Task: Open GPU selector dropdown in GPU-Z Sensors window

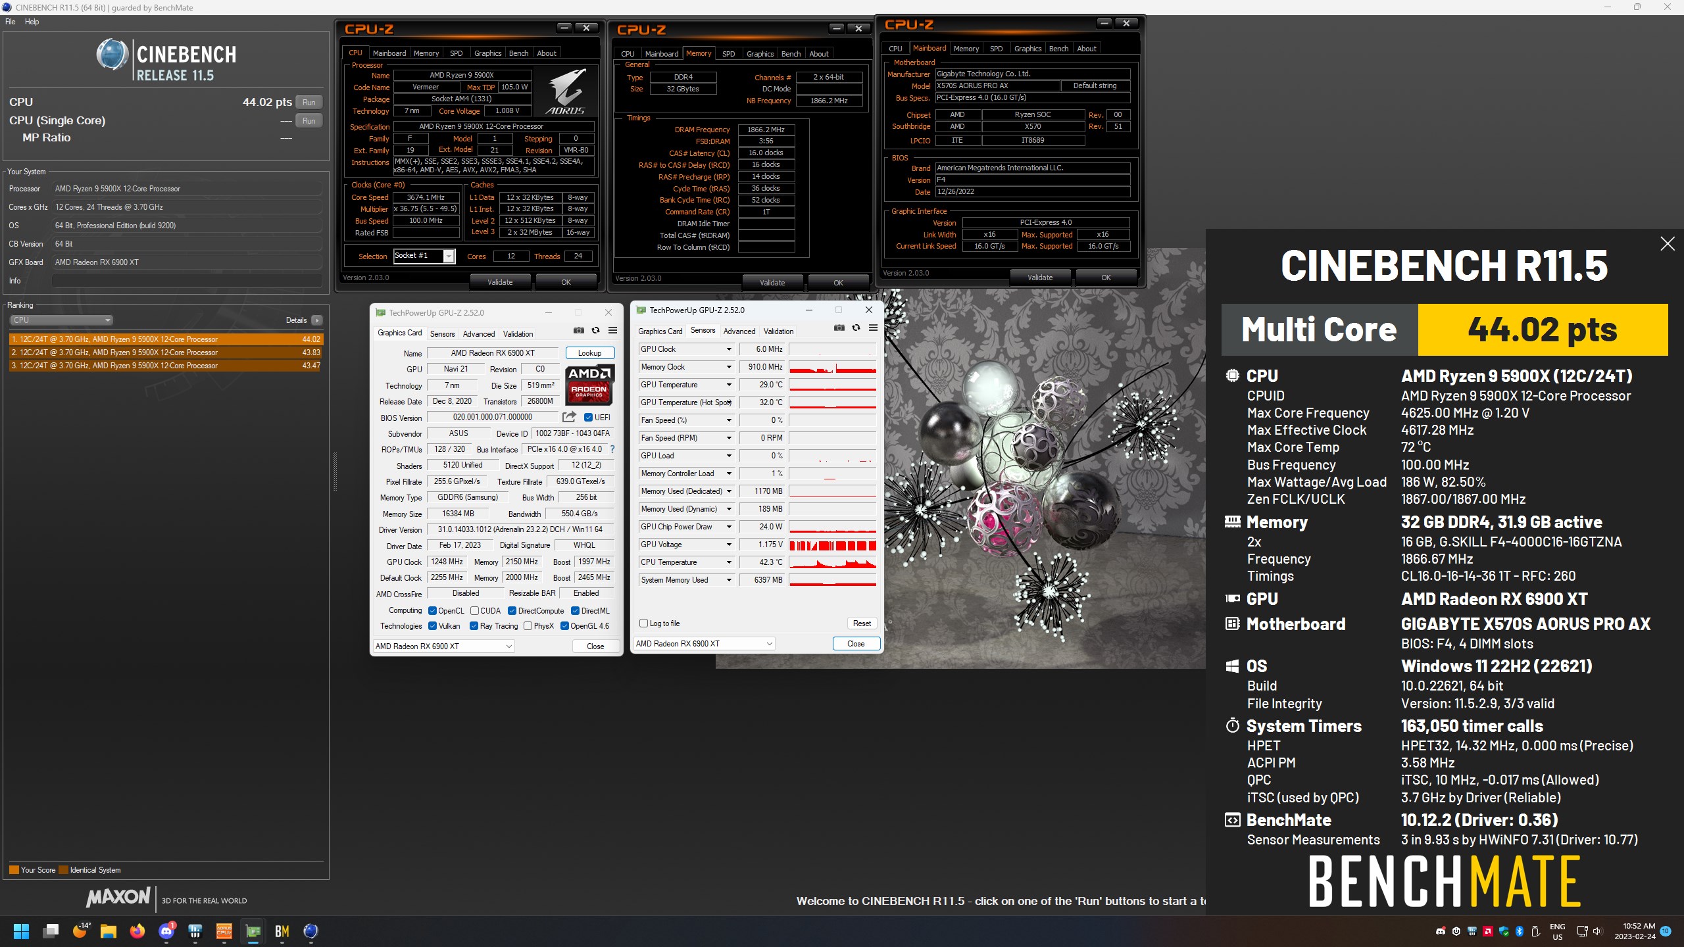Action: (704, 644)
